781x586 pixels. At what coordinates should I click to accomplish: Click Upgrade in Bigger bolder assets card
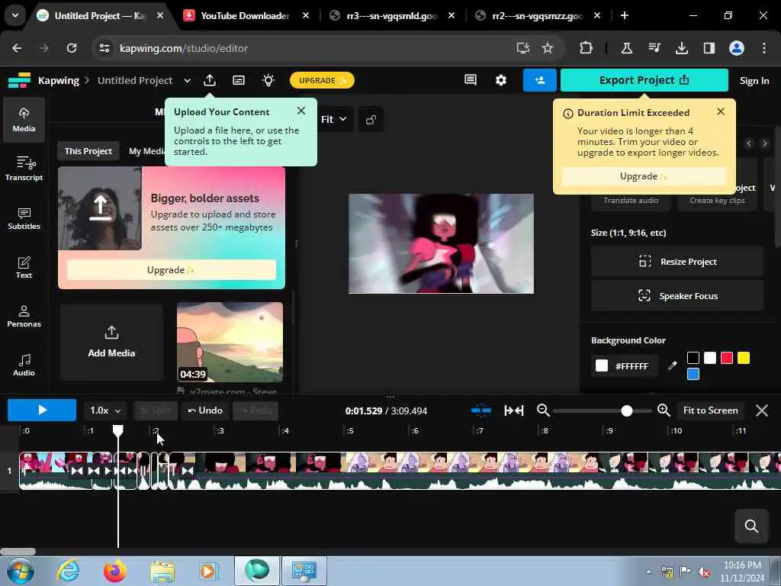(172, 269)
